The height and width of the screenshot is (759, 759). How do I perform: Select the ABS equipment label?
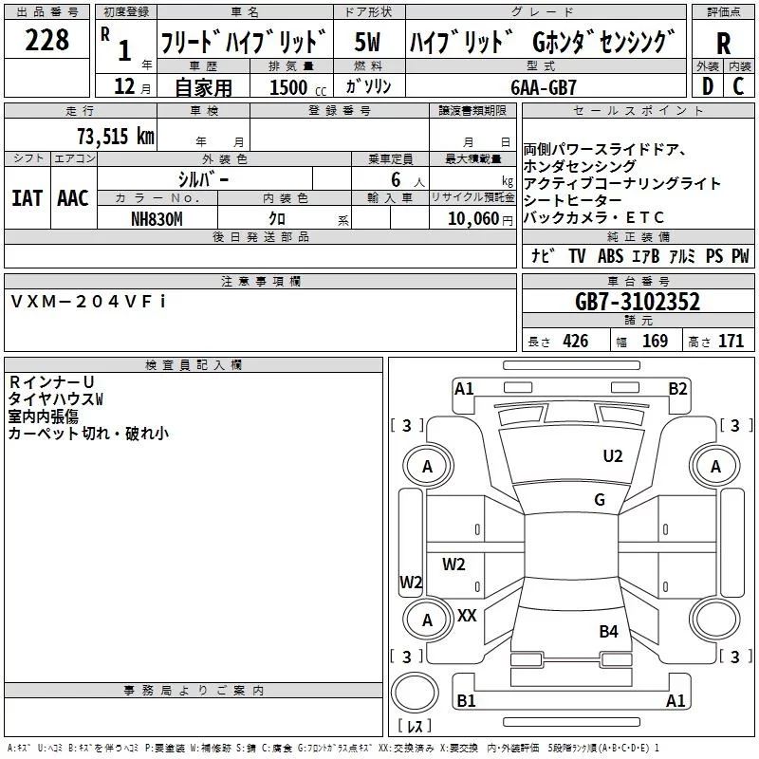[x=610, y=256]
